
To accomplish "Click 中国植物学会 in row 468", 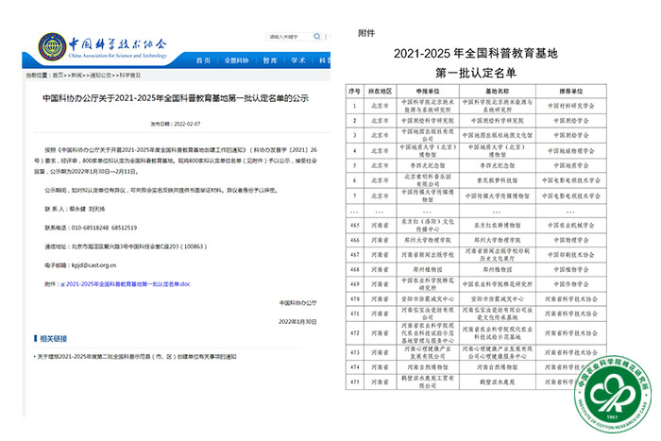I will pyautogui.click(x=571, y=270).
